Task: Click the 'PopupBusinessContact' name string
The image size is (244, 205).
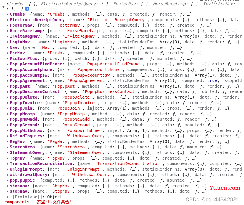Action: (110, 92)
